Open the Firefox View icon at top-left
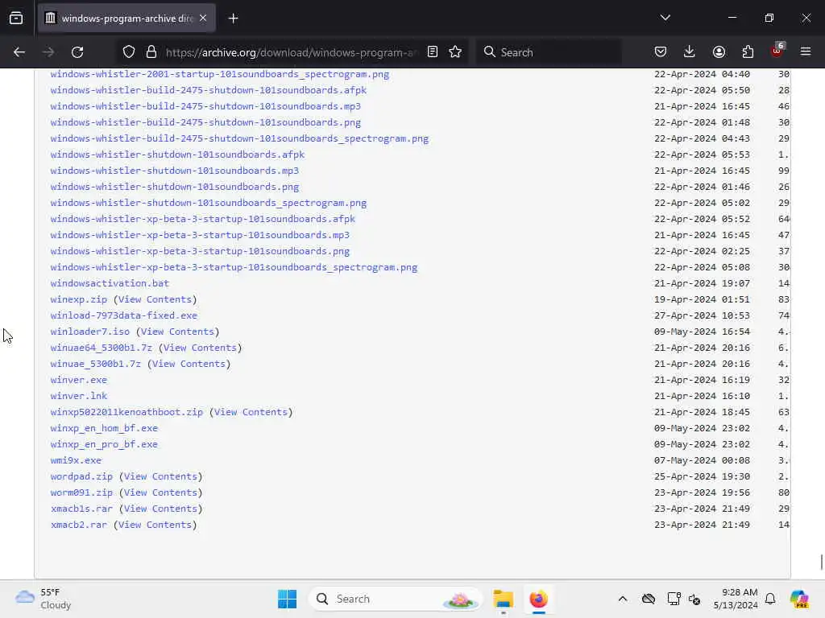The width and height of the screenshot is (825, 618). [x=16, y=18]
